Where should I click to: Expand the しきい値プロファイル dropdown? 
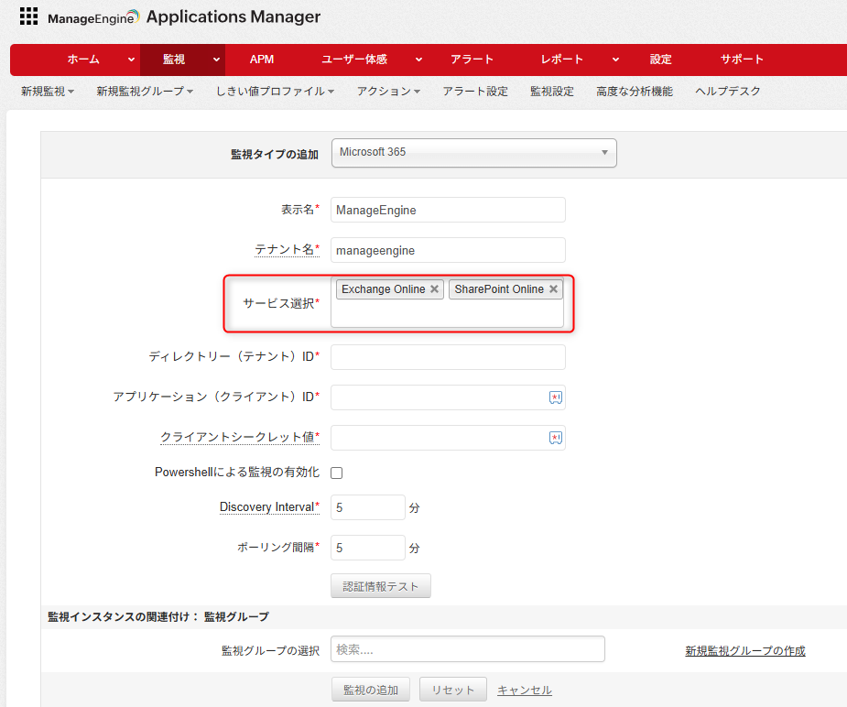[x=275, y=92]
